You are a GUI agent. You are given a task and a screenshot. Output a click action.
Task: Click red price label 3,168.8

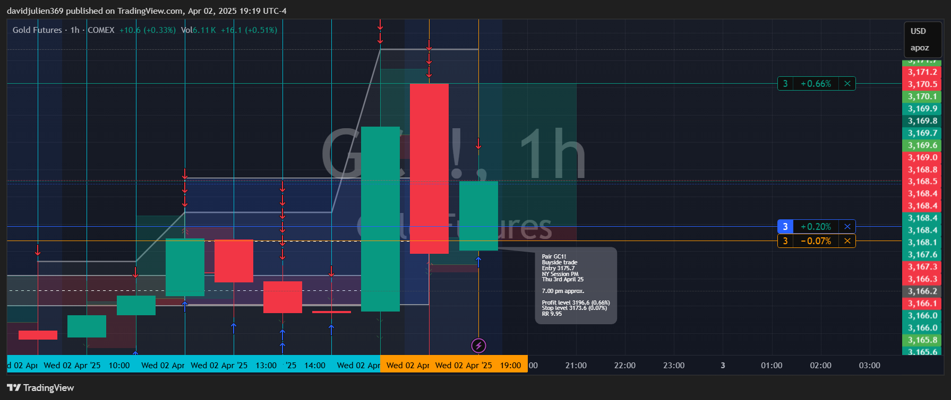[922, 170]
